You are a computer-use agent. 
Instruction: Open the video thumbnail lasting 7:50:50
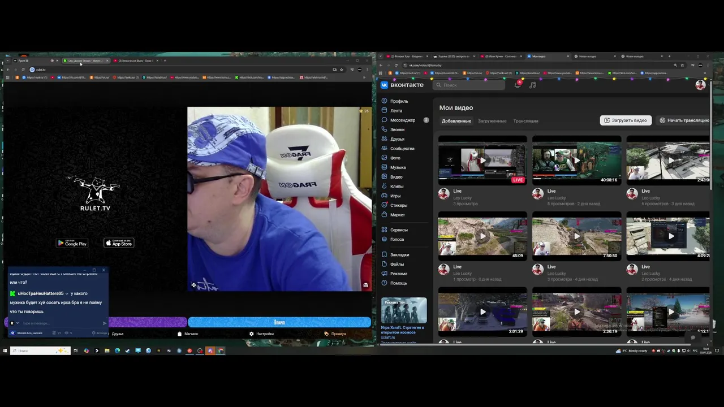(576, 236)
